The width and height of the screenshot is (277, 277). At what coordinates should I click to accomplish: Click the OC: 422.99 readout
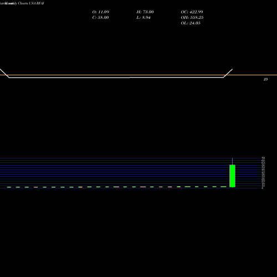pos(192,12)
